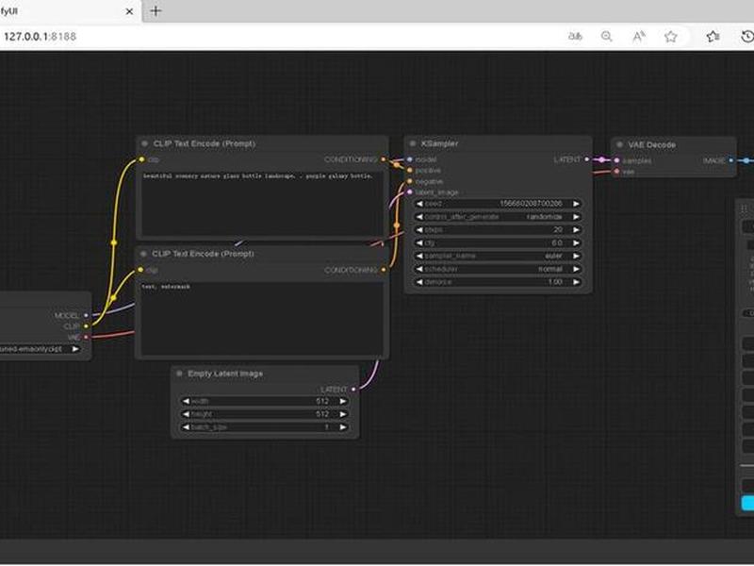The width and height of the screenshot is (754, 566).
Task: Decrease KSampler steps with left arrow
Action: tap(419, 230)
